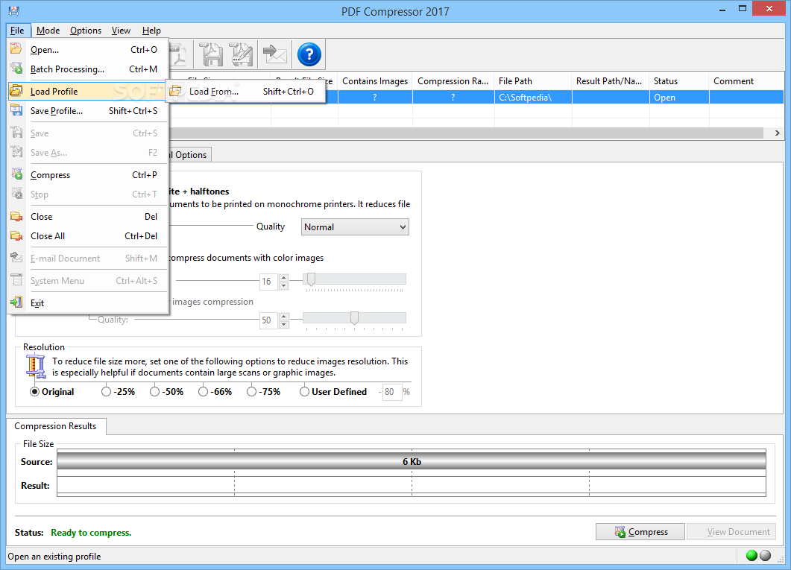The height and width of the screenshot is (570, 791).
Task: Choose E-mail Document in the File menu
Action: pyautogui.click(x=87, y=258)
